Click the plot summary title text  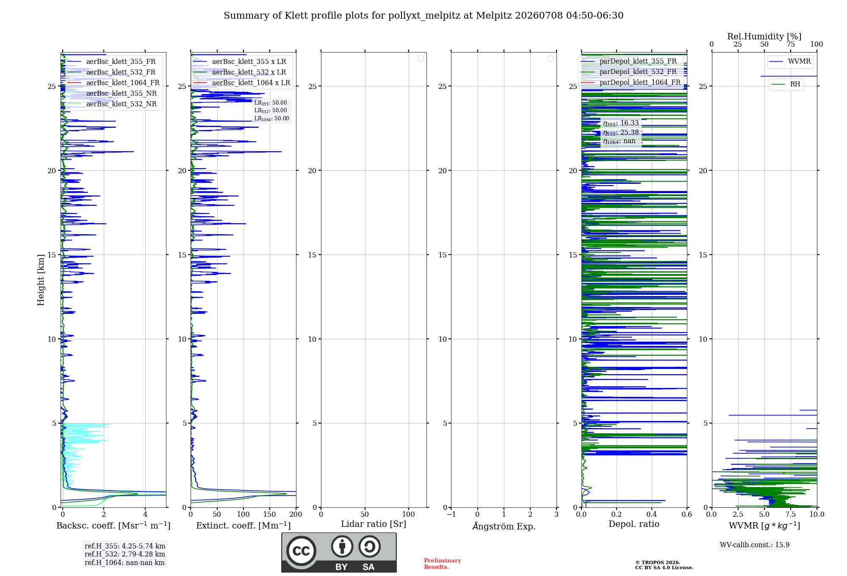coord(423,15)
